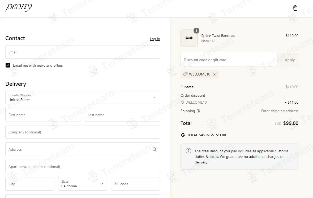Focus the First name field
Screen dimensions: 313x198
(x=43, y=115)
